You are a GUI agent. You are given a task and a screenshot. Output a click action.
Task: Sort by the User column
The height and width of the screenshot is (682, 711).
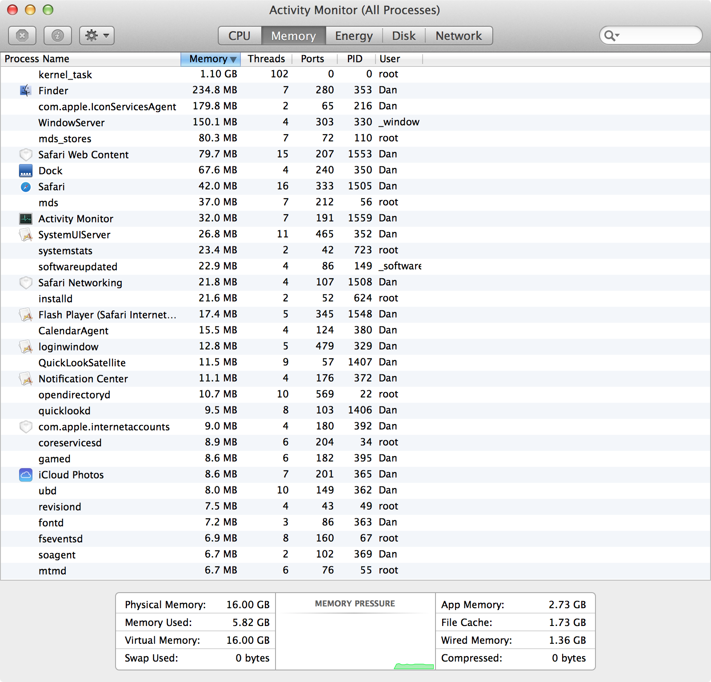click(399, 59)
